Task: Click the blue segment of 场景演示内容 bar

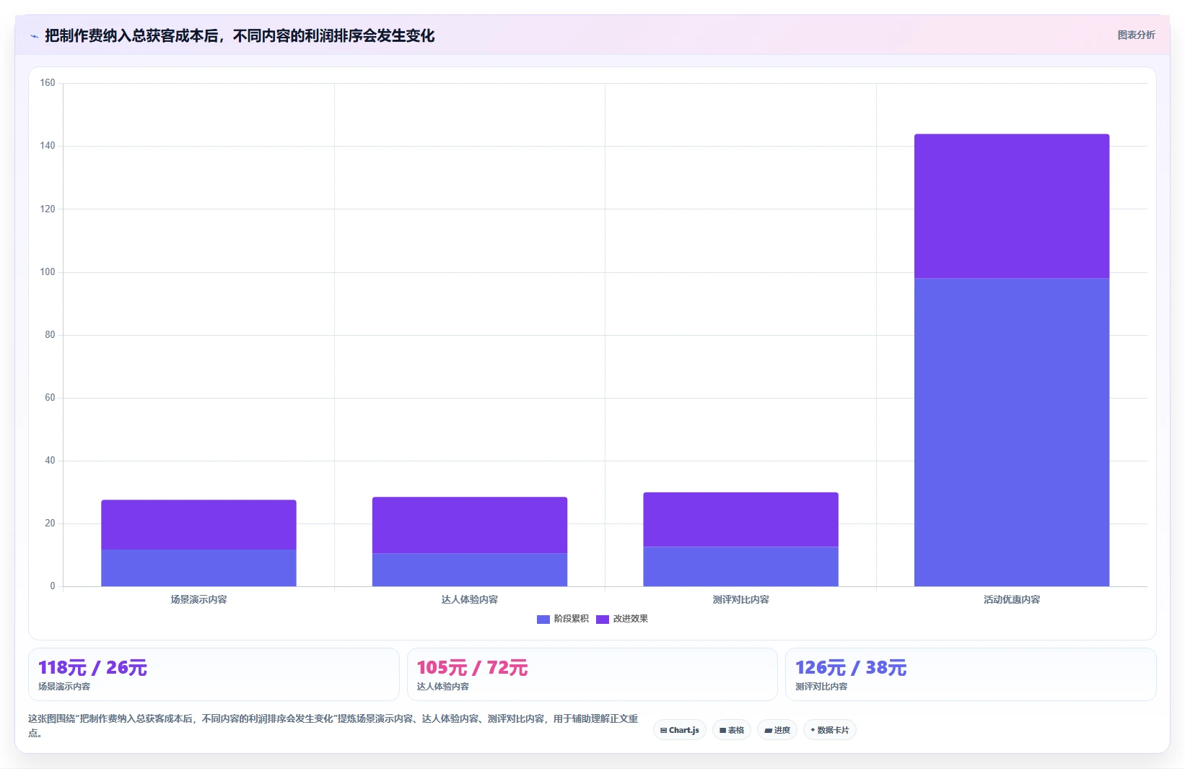Action: [198, 568]
